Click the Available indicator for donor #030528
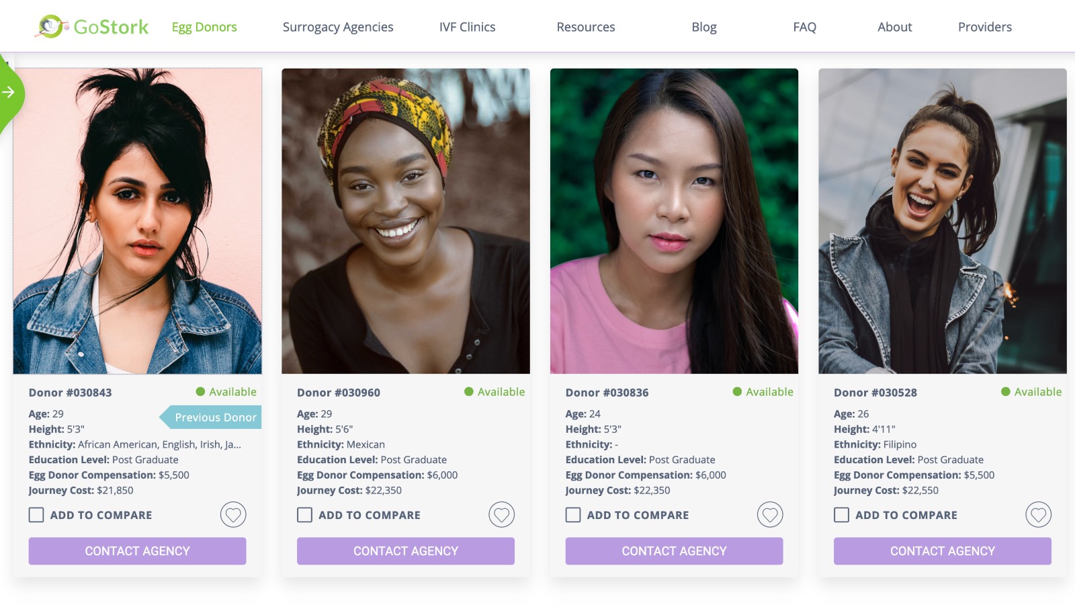The width and height of the screenshot is (1075, 605). coord(1005,391)
